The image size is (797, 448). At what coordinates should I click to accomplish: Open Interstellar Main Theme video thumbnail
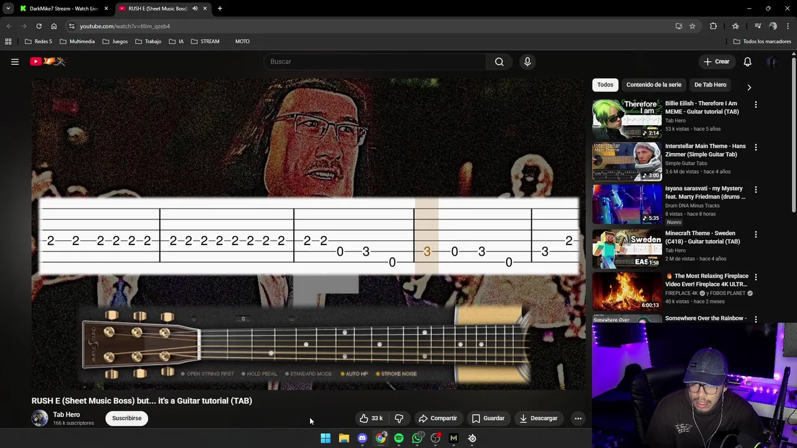pyautogui.click(x=627, y=161)
